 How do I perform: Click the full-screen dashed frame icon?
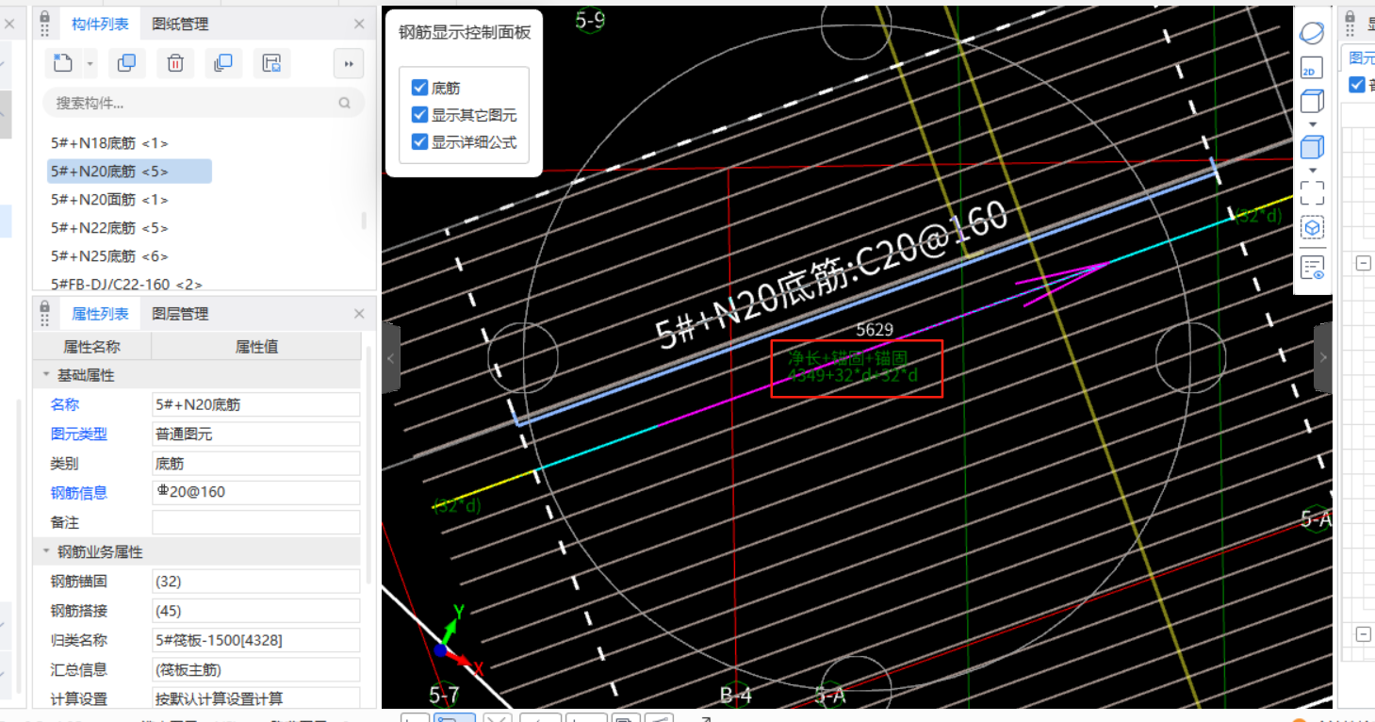(1312, 193)
